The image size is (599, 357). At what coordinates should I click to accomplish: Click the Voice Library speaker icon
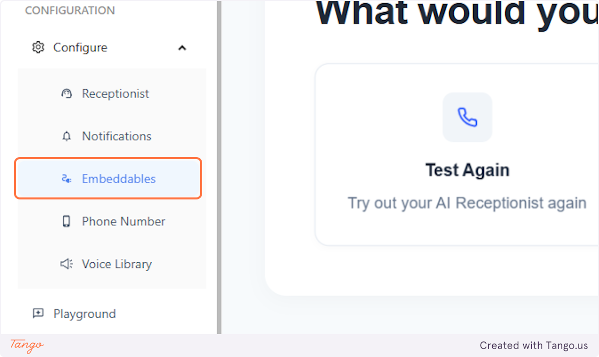tap(66, 264)
